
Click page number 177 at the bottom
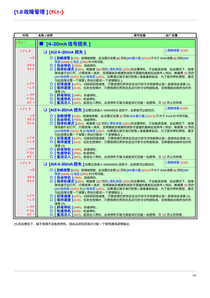click(194, 276)
